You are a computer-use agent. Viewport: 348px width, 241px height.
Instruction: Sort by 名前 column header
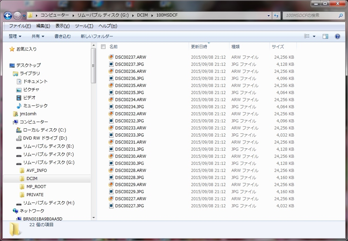click(114, 47)
